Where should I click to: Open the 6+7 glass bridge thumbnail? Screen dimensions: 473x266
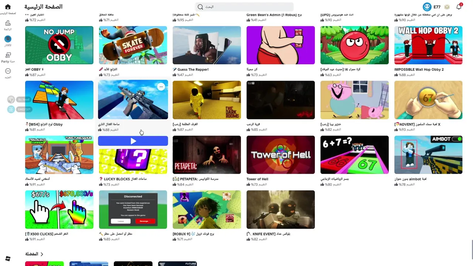[354, 155]
